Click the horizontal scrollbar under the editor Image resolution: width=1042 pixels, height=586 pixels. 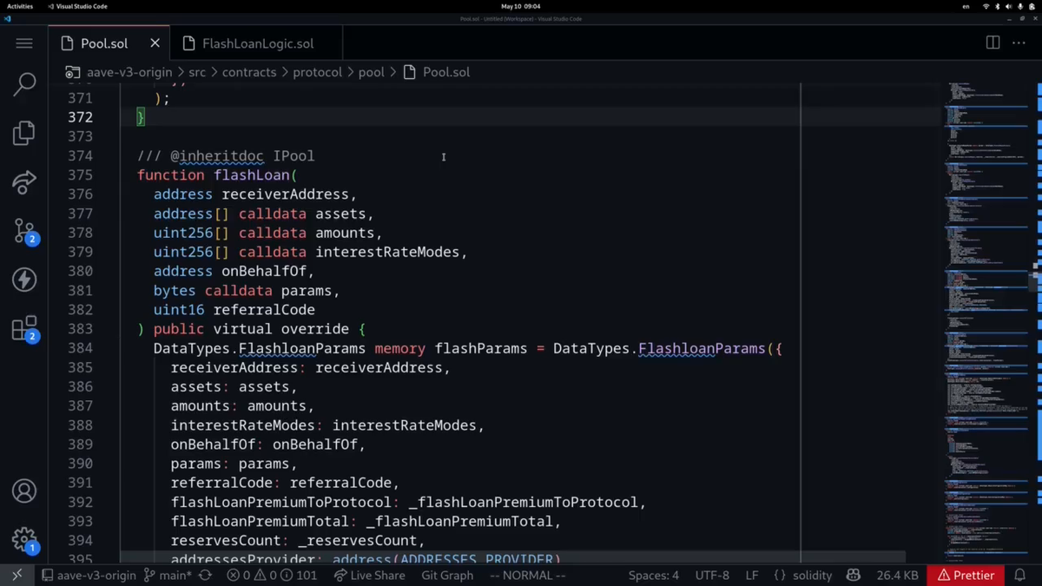pos(512,556)
